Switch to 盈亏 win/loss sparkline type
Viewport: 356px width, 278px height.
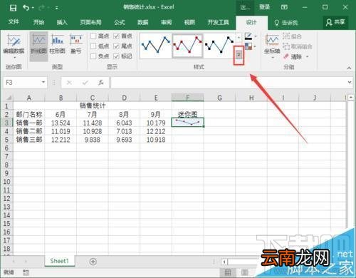(76, 44)
